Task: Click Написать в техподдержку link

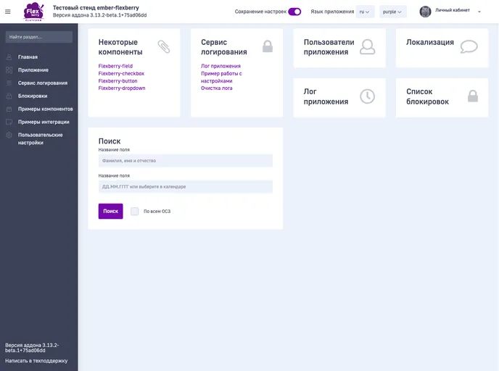Action: 36,361
